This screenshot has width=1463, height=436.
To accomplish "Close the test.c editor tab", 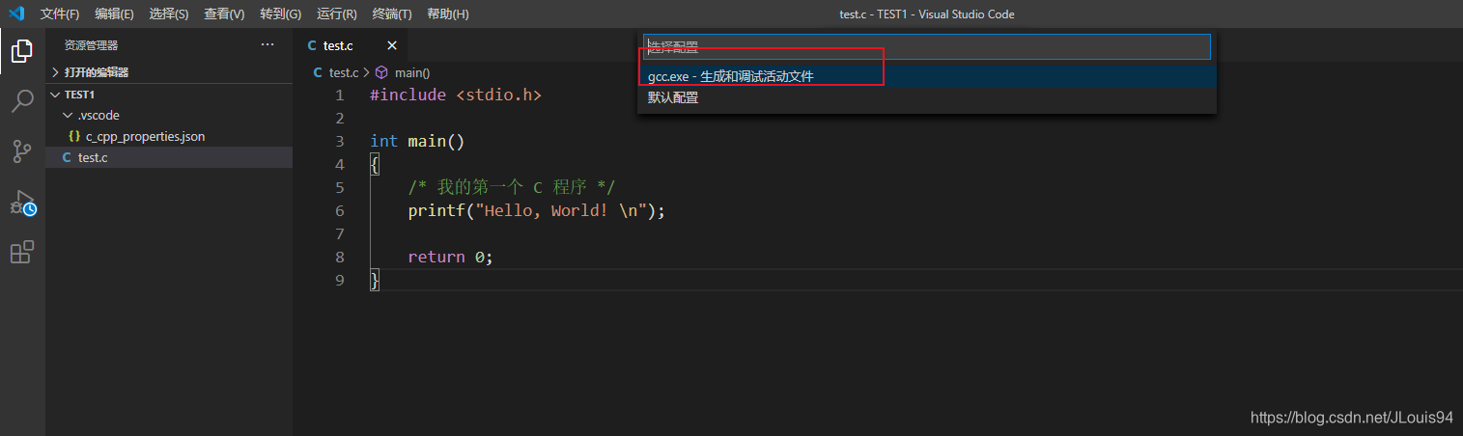I will (x=392, y=45).
